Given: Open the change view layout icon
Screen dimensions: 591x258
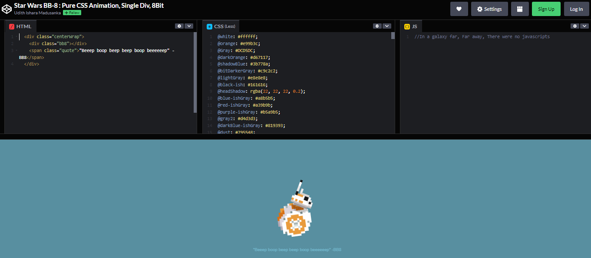Looking at the screenshot, I should 520,9.
